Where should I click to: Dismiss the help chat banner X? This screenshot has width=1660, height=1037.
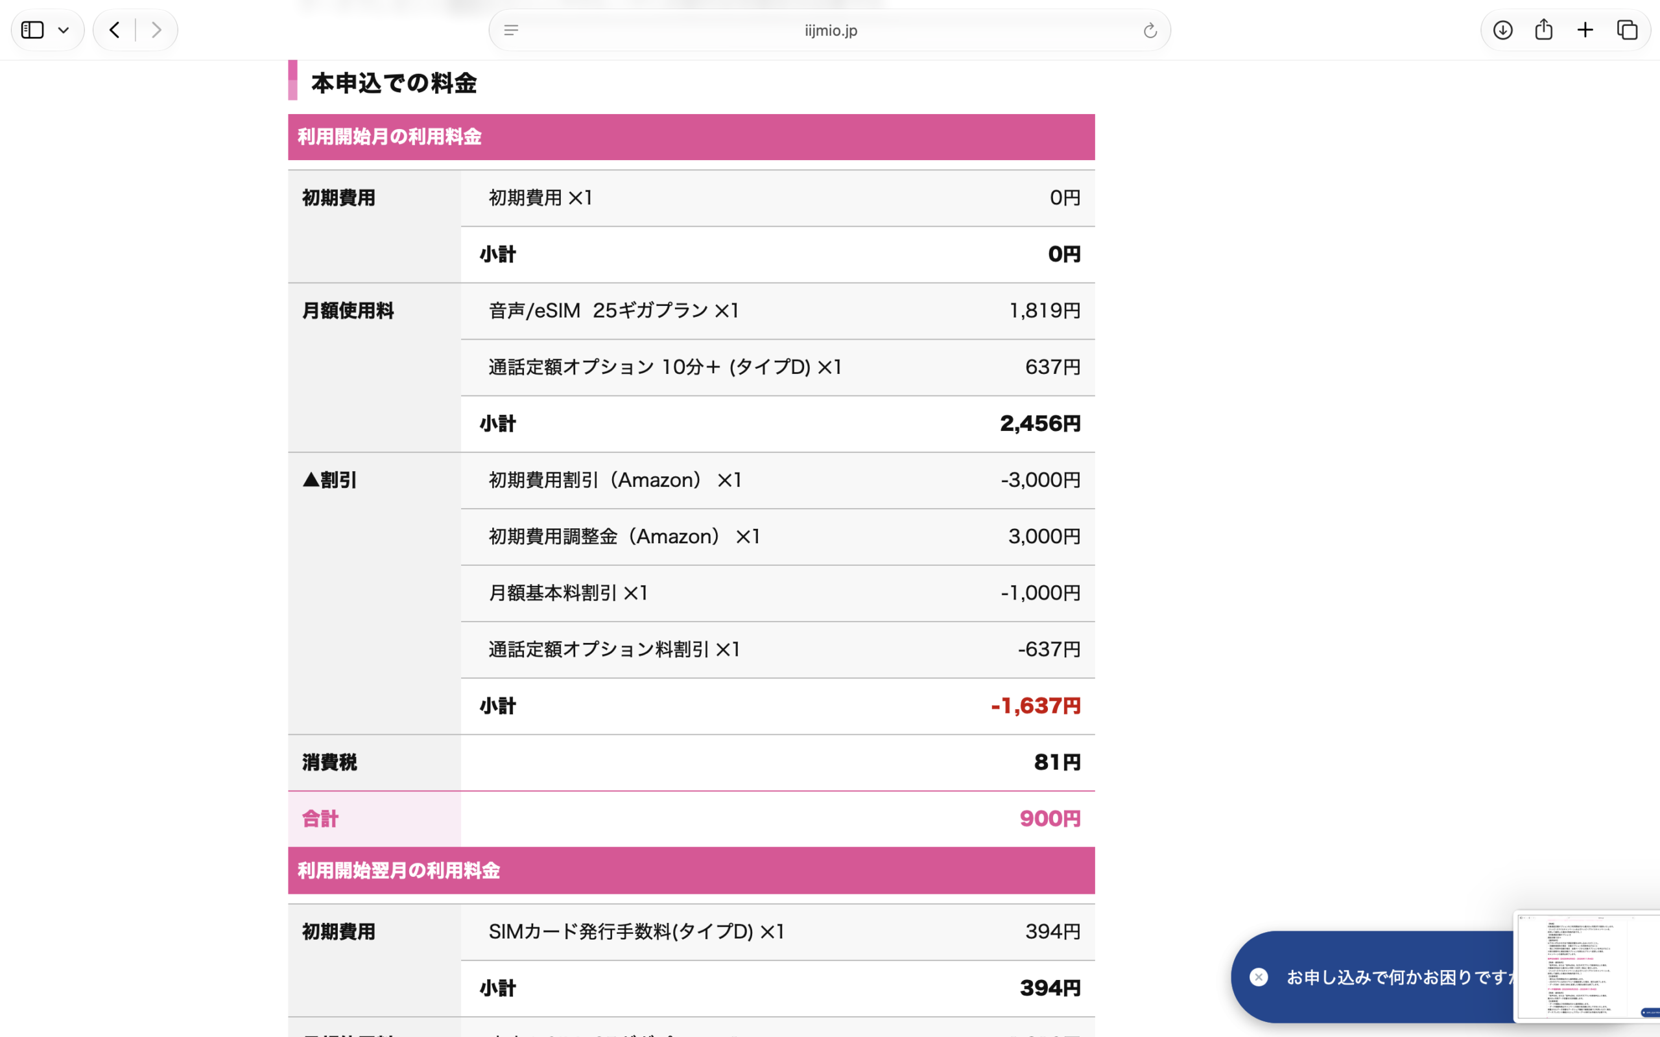tap(1259, 977)
